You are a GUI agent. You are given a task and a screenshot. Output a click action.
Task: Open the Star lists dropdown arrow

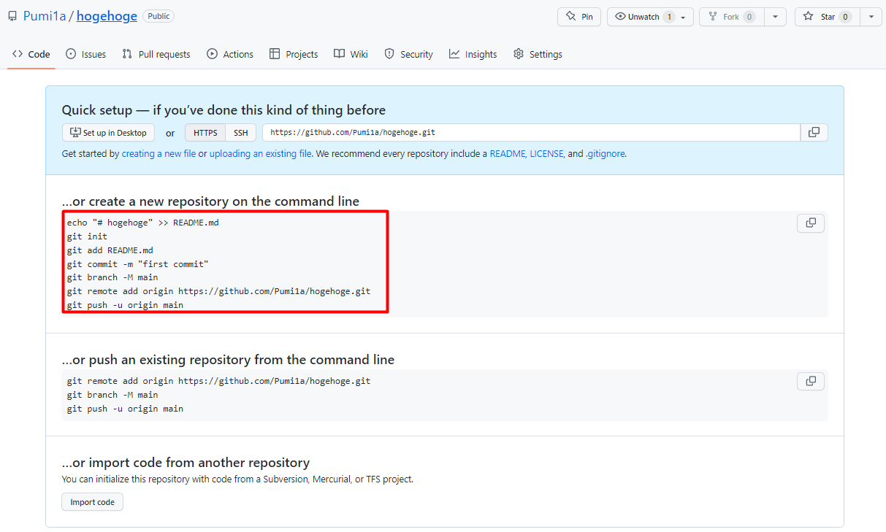[x=870, y=16]
